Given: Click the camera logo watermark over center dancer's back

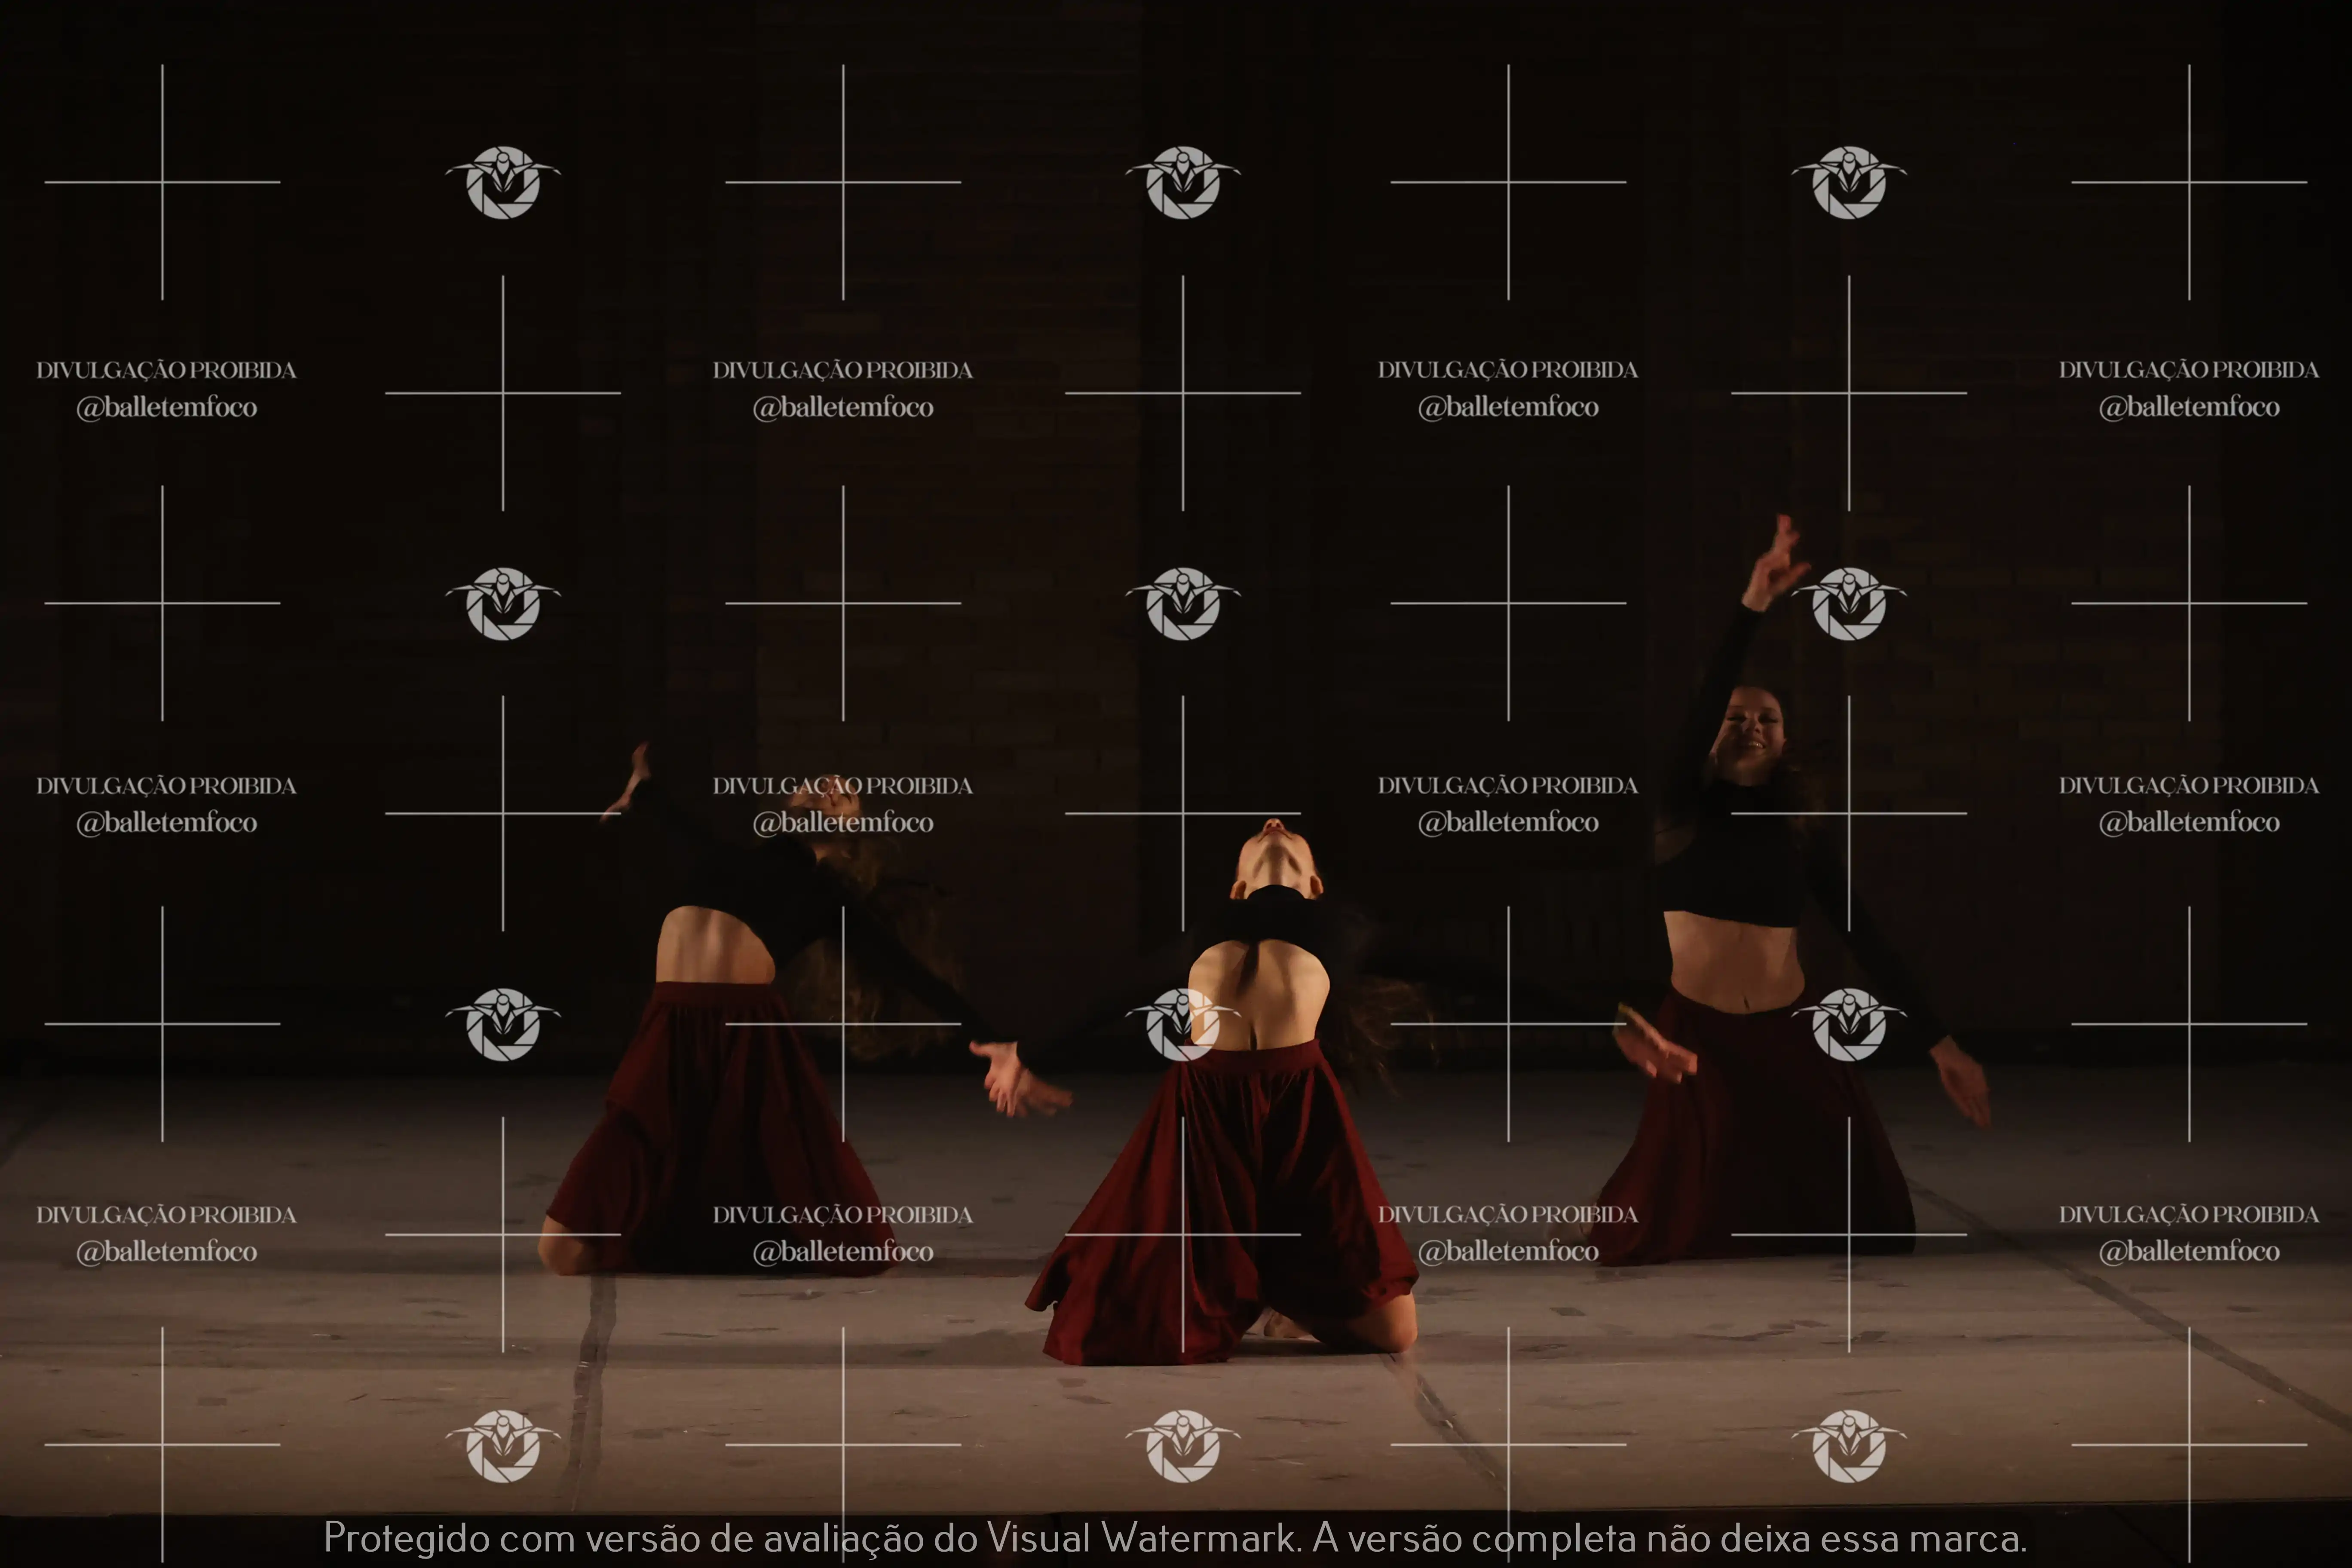Looking at the screenshot, I should [1183, 1024].
